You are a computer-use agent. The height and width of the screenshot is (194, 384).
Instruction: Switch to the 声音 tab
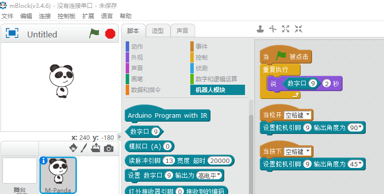[x=182, y=31]
